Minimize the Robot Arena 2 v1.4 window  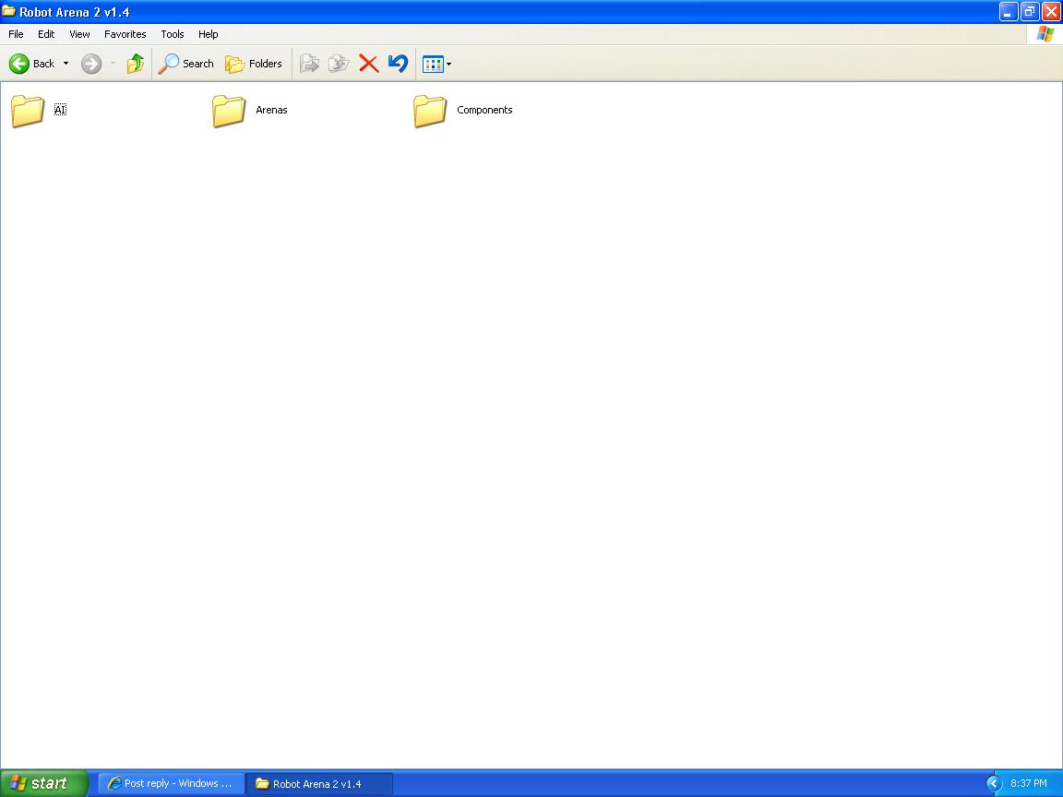[x=1008, y=11]
